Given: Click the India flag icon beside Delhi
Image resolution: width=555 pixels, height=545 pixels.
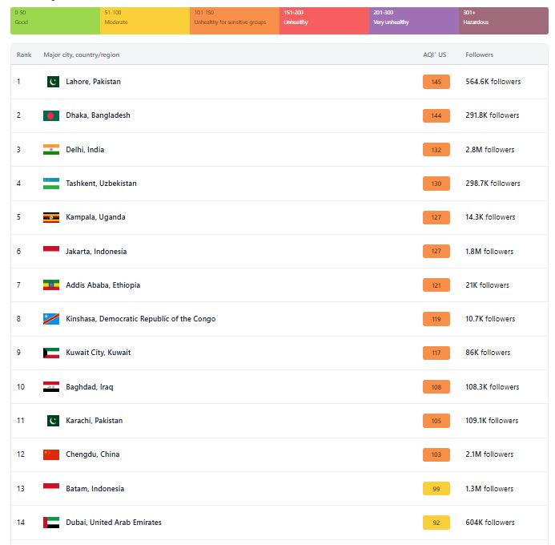Looking at the screenshot, I should [x=51, y=150].
